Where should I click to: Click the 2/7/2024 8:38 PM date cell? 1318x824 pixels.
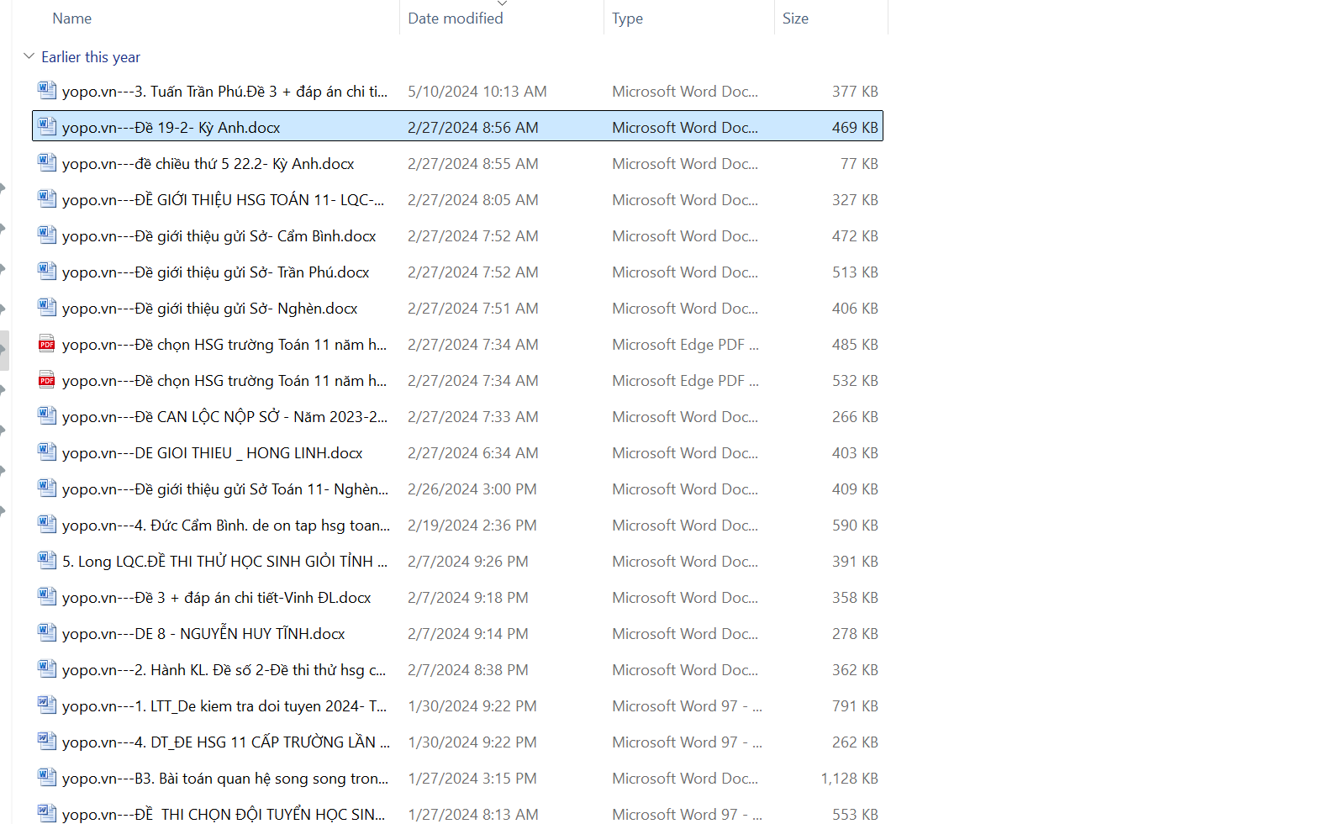[468, 670]
